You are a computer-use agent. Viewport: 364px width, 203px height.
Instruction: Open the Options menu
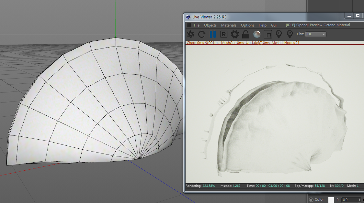247,25
